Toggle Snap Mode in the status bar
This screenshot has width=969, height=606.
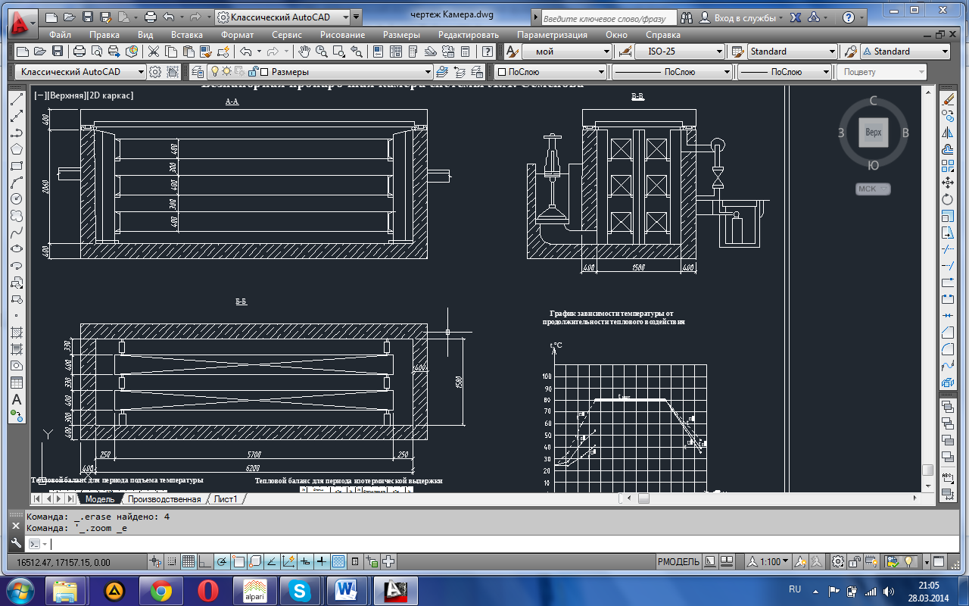(172, 561)
